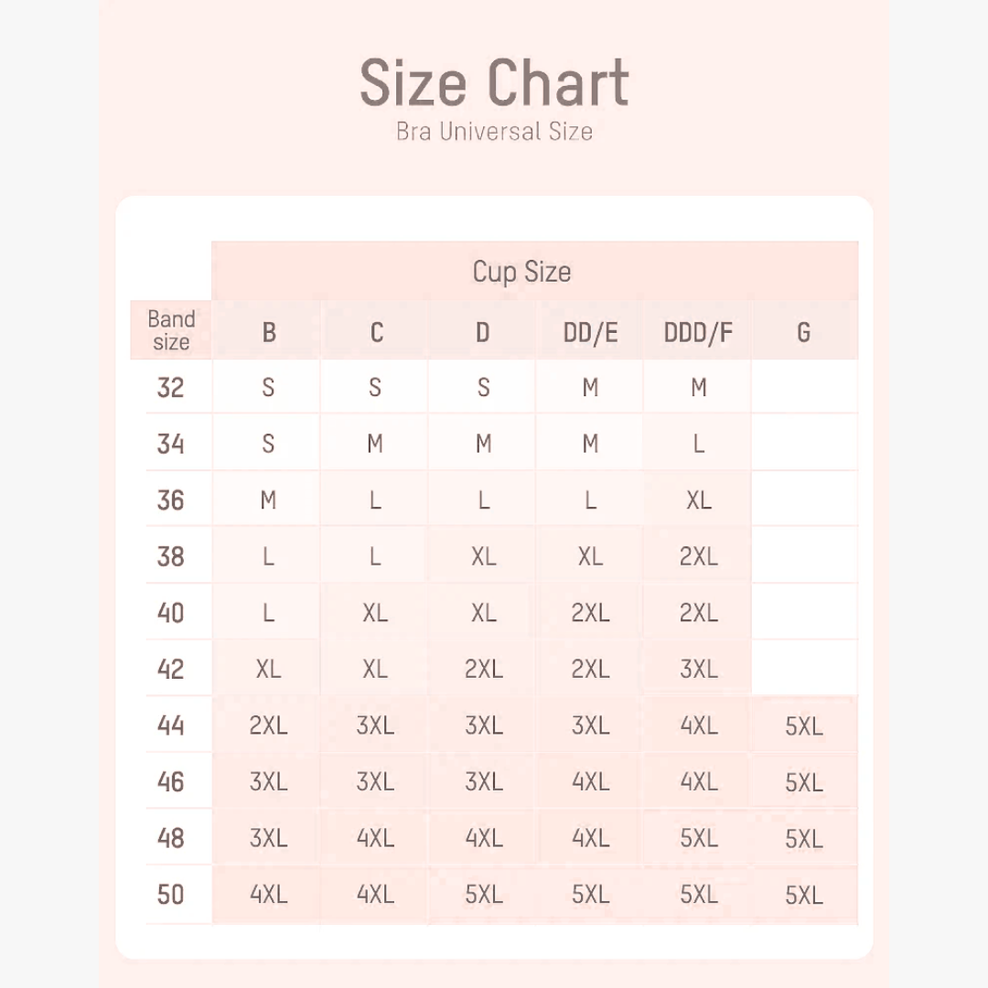Select the DDD/F cup column header
This screenshot has width=988, height=988.
698,332
